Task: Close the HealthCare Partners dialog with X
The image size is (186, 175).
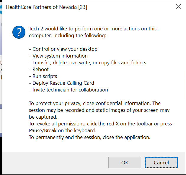Action: pyautogui.click(x=178, y=7)
